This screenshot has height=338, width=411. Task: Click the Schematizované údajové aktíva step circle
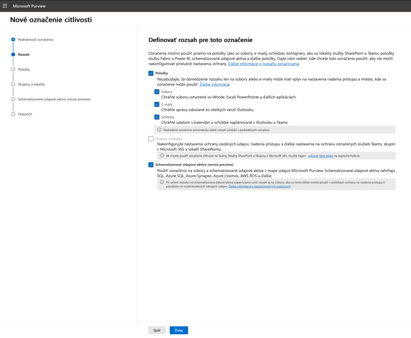pos(13,99)
